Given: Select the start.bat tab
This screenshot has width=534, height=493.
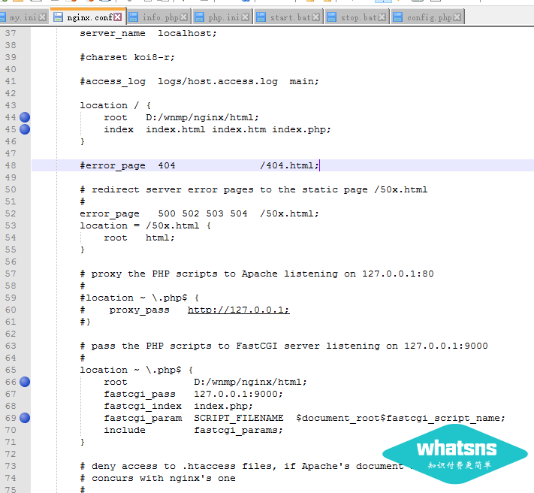Looking at the screenshot, I should click(x=291, y=17).
